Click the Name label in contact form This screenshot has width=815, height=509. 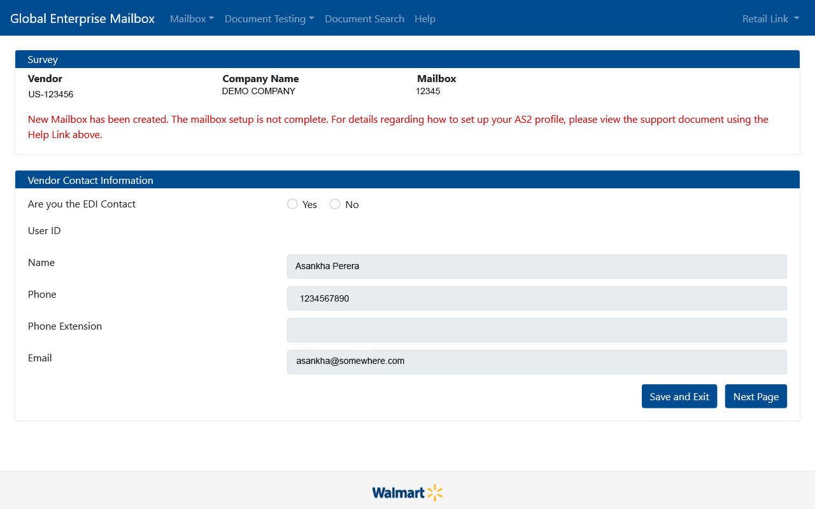(x=41, y=263)
